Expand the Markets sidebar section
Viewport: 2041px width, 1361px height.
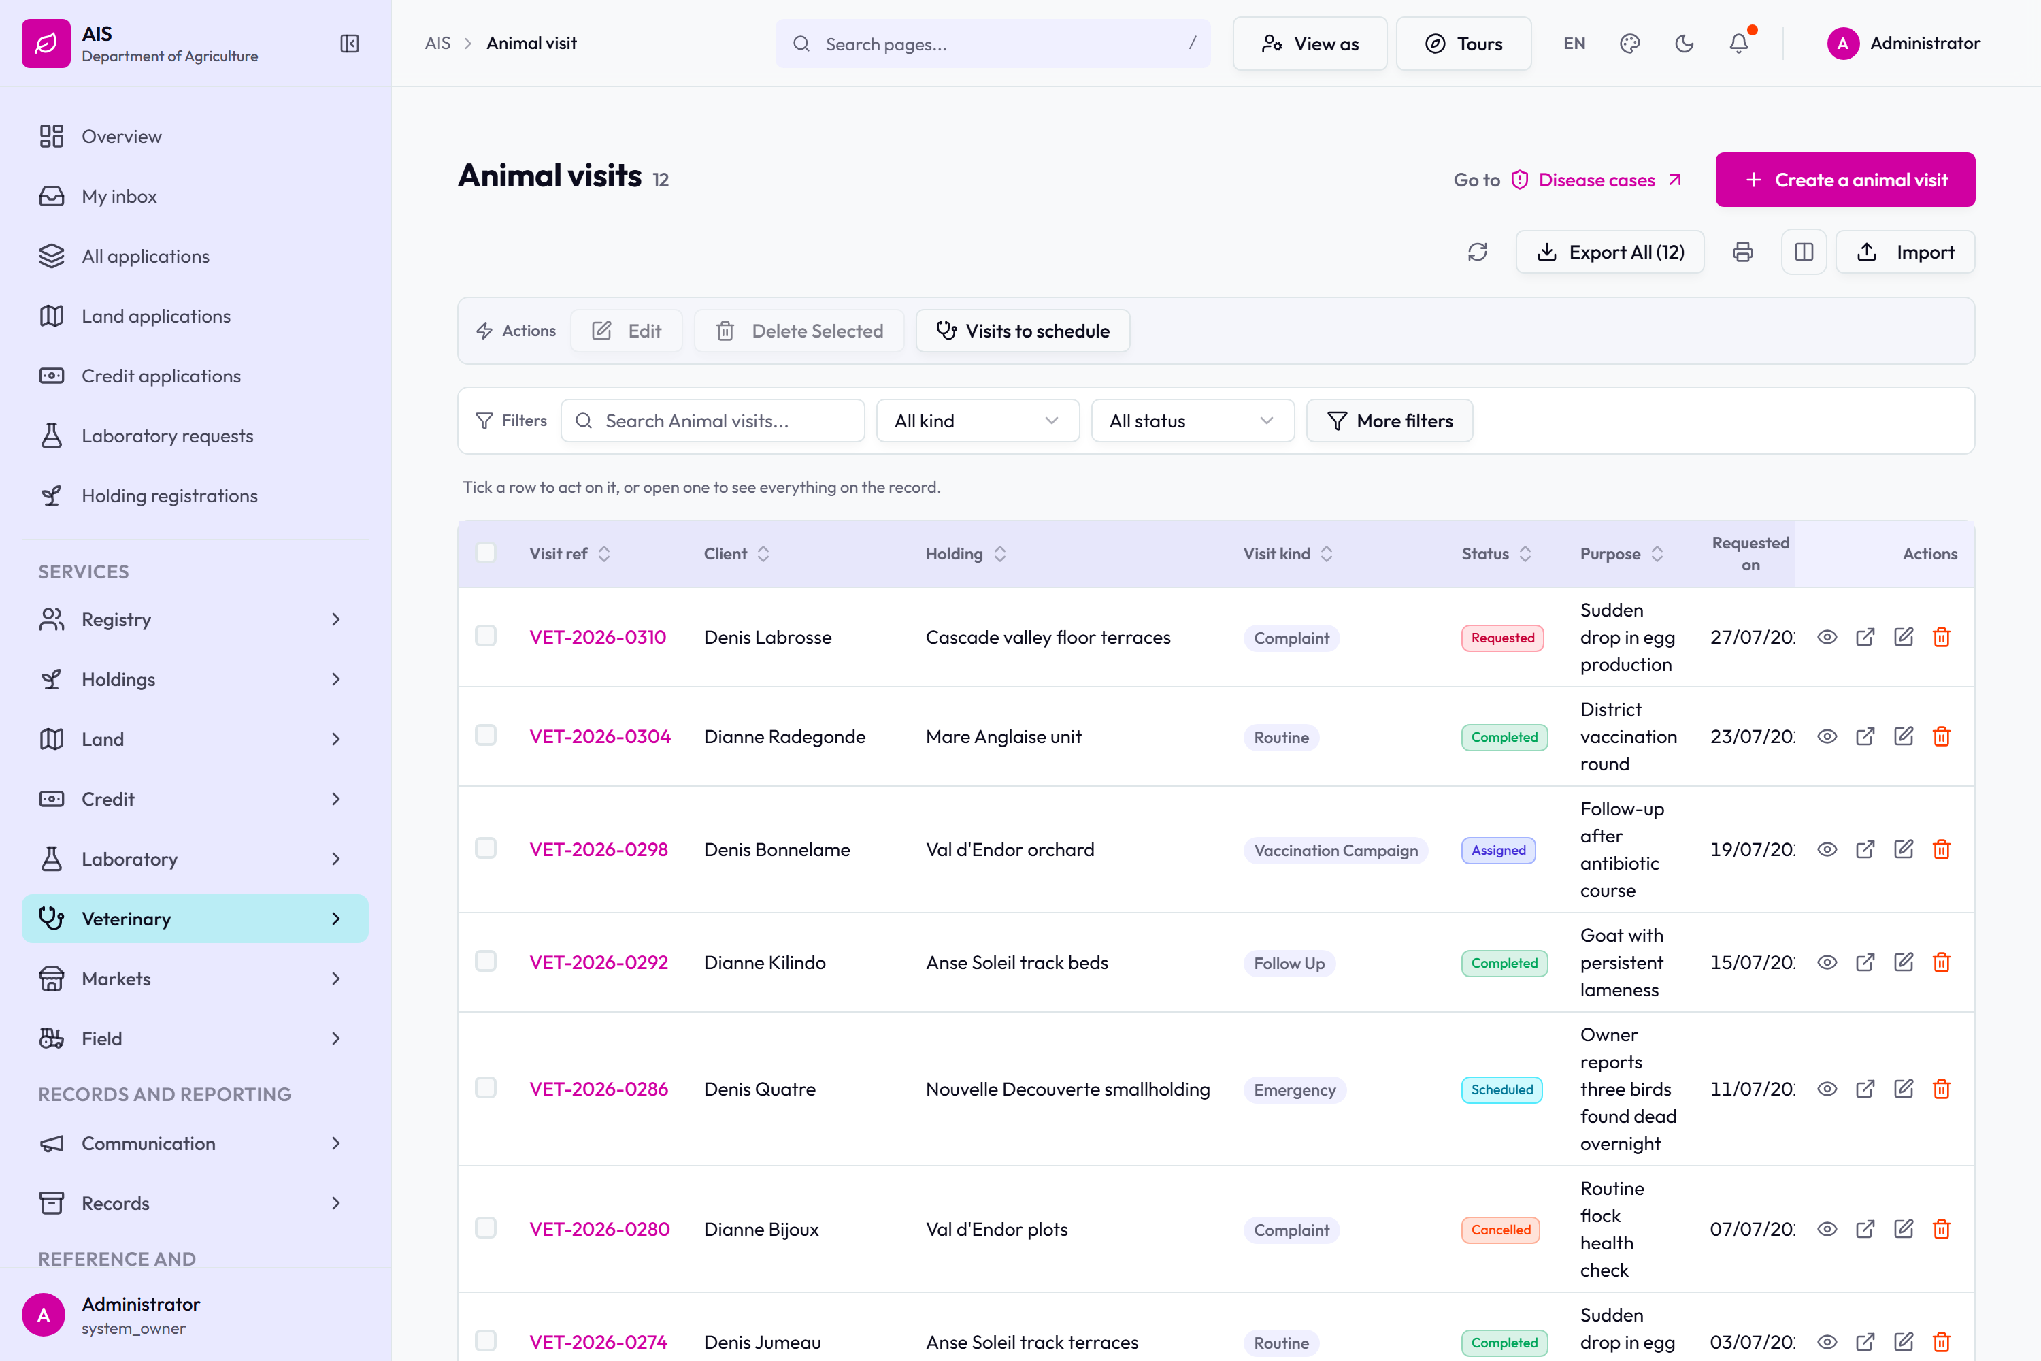point(195,979)
